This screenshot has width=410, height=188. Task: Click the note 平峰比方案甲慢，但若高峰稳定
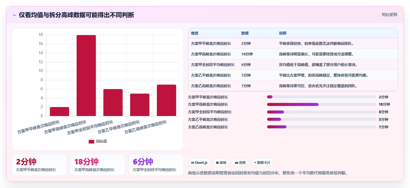pyautogui.click(x=324, y=75)
